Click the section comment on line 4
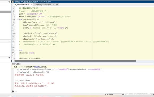The image size is (154, 97). (x=28, y=8)
